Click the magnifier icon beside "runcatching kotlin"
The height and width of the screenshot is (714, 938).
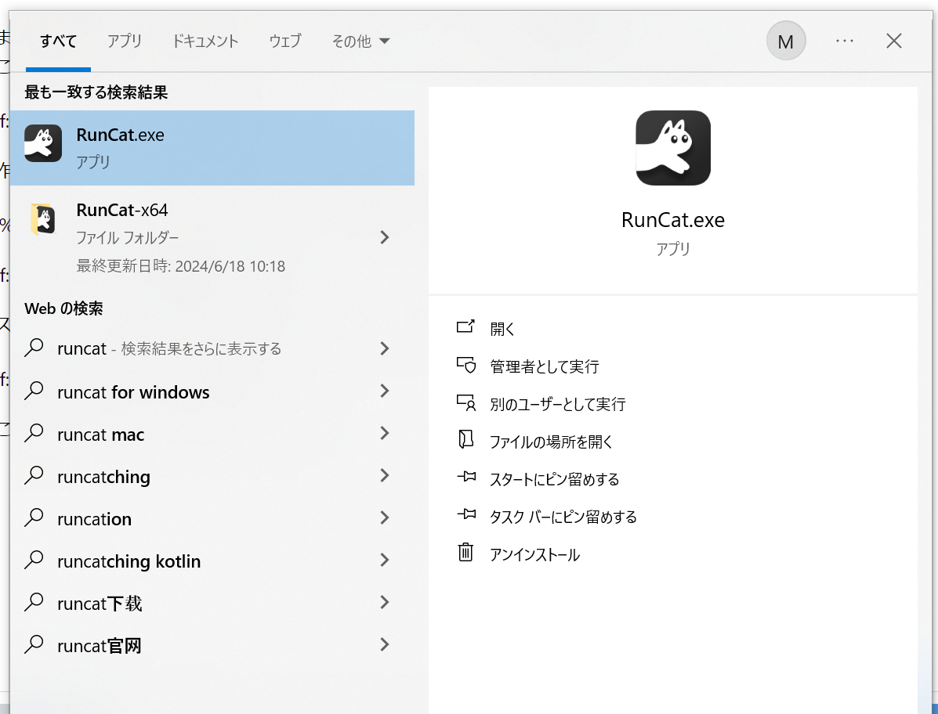34,560
